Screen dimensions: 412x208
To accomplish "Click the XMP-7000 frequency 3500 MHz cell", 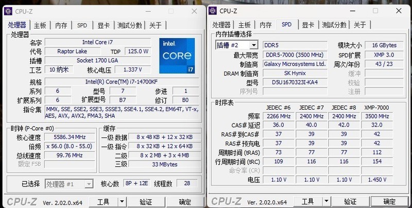I will click(377, 116).
